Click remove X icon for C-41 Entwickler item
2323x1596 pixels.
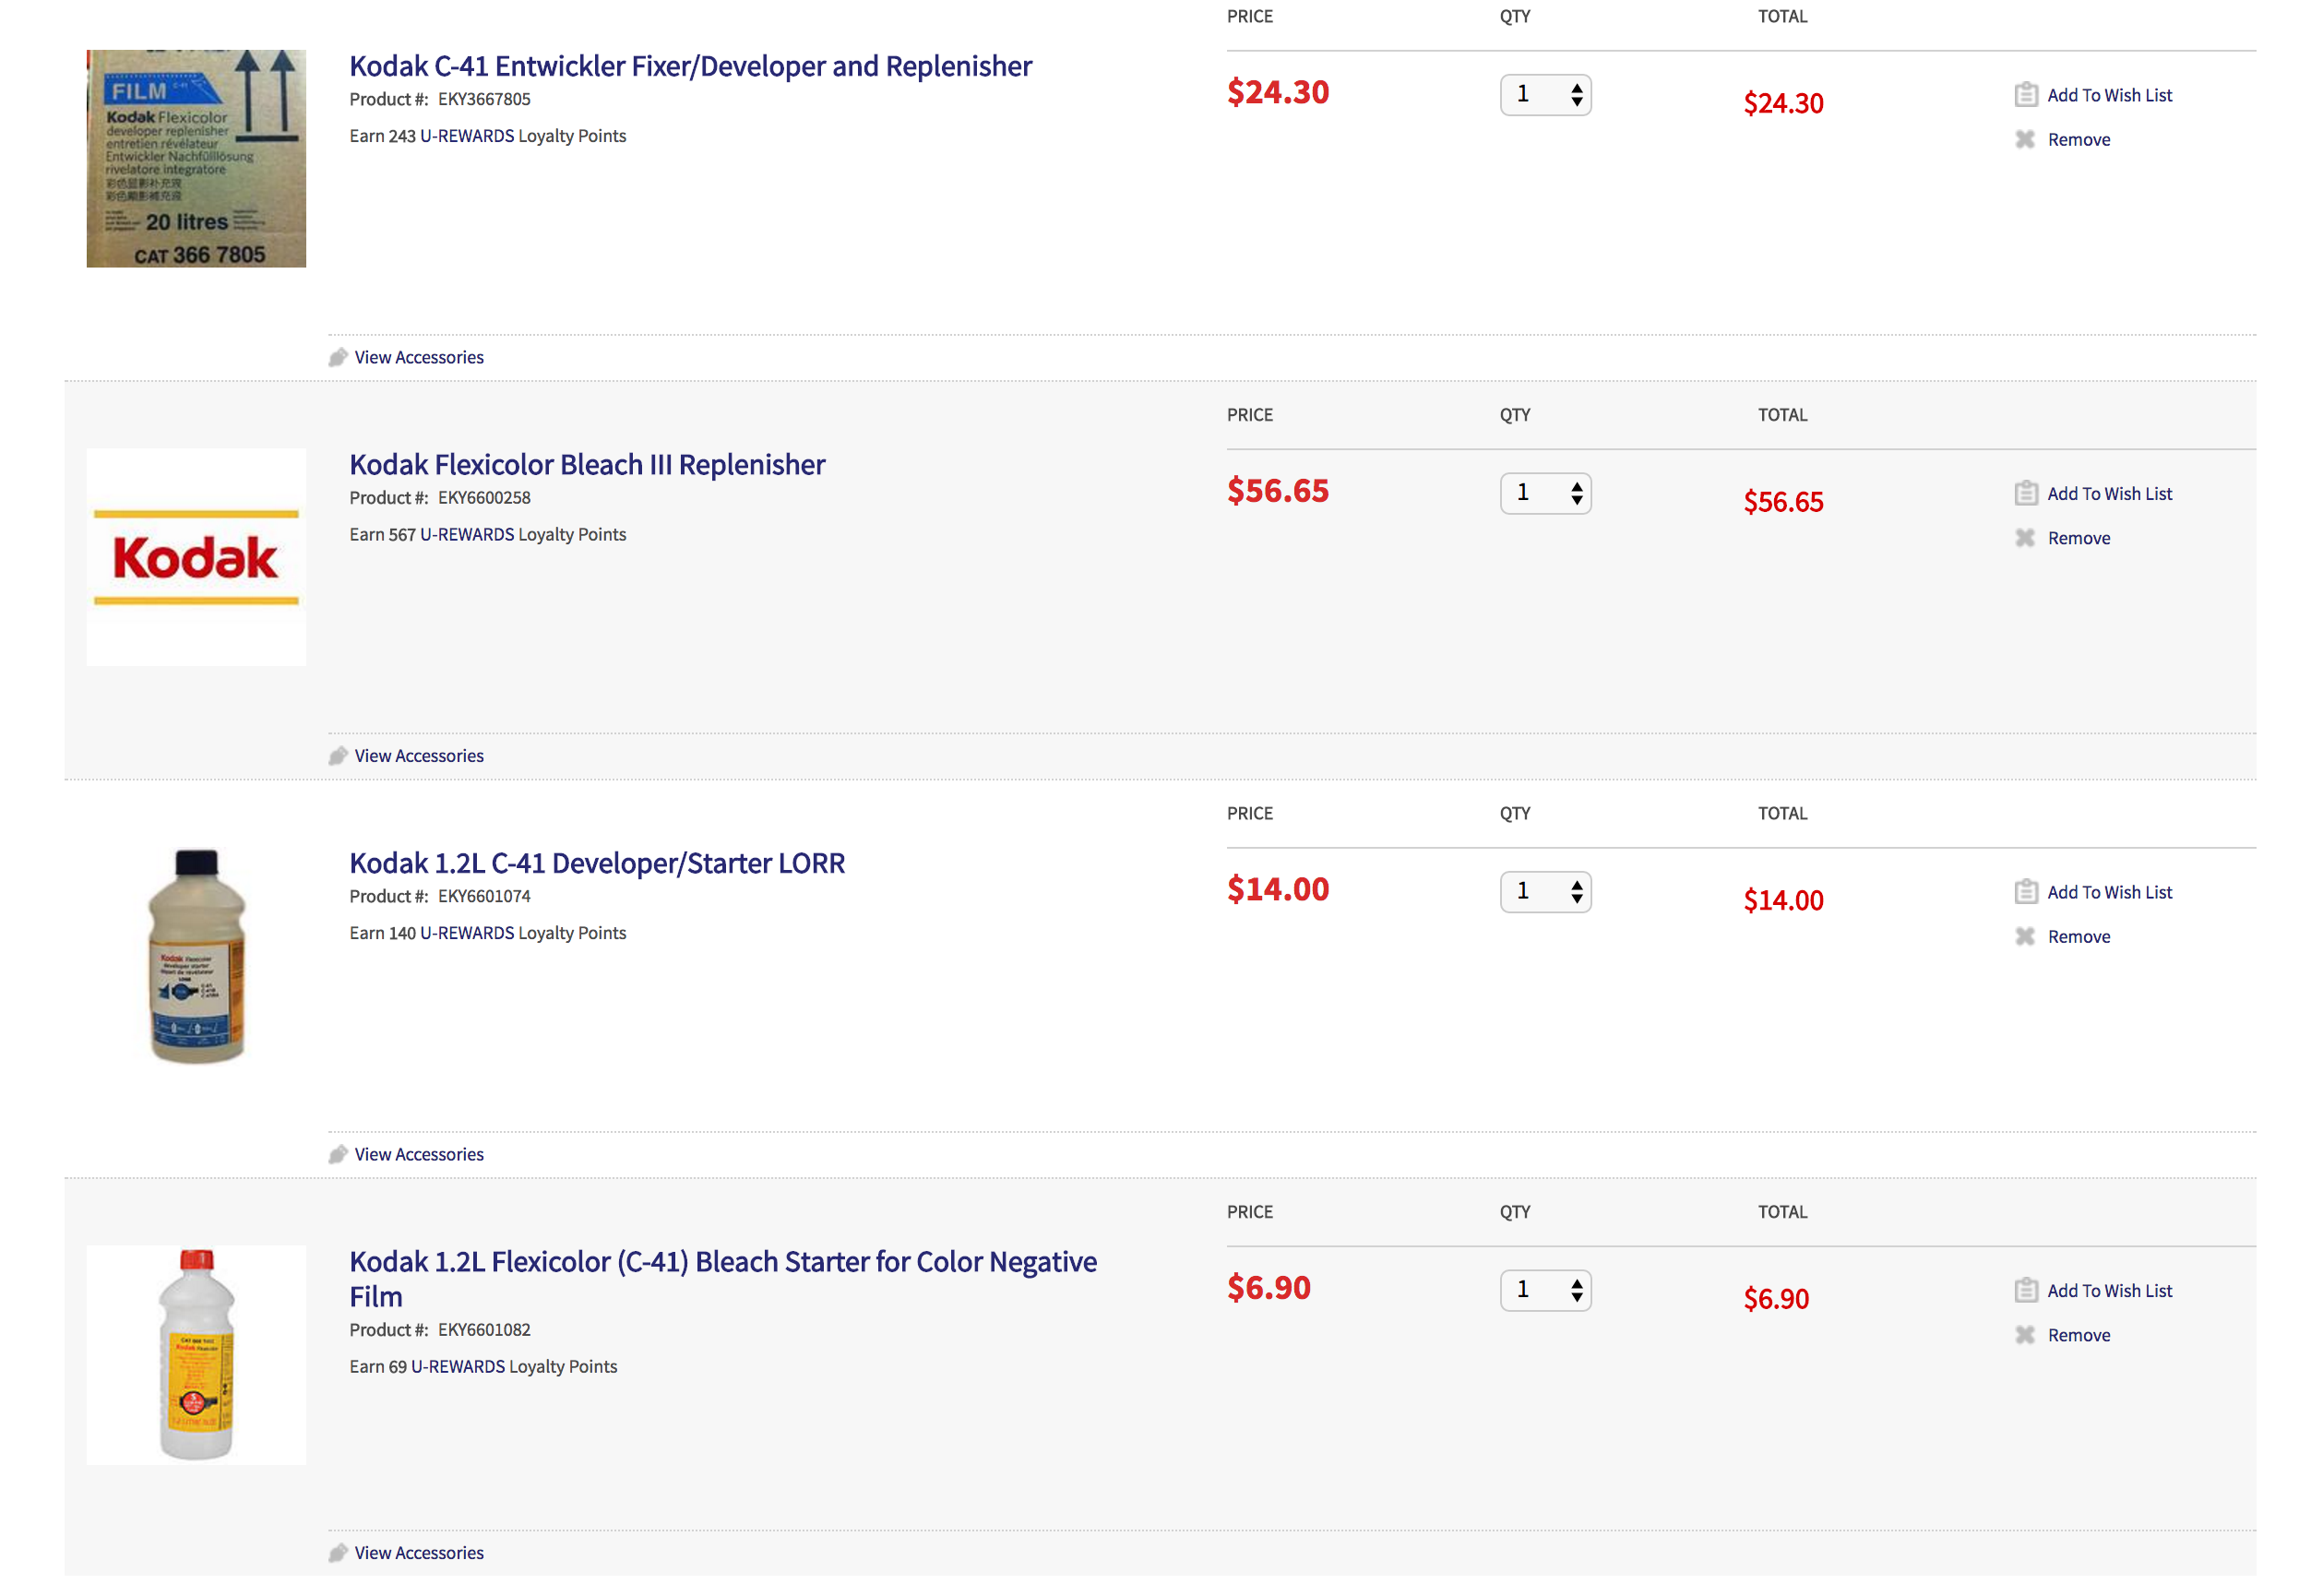pos(2024,140)
